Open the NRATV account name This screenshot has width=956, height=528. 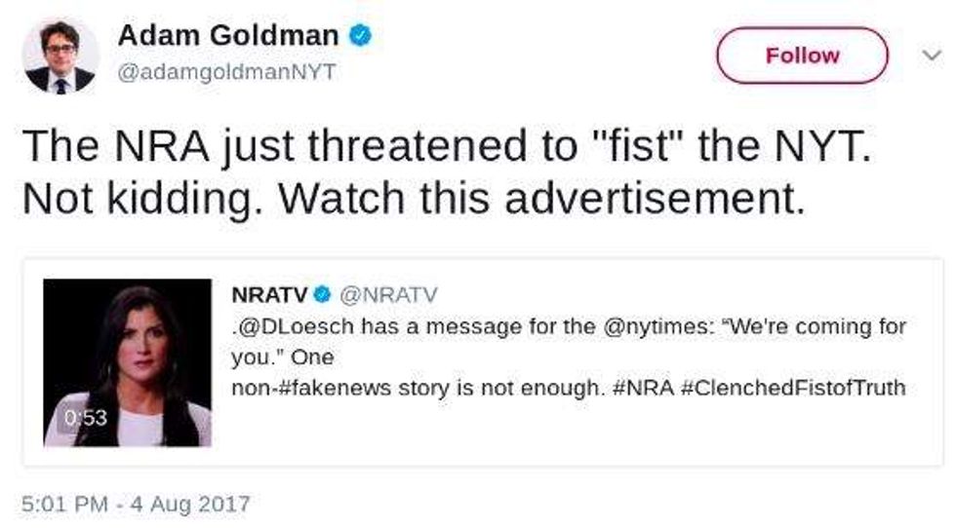pos(269,294)
